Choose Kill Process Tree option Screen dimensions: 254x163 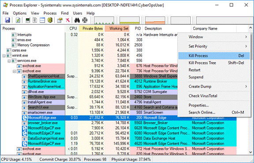[214, 63]
